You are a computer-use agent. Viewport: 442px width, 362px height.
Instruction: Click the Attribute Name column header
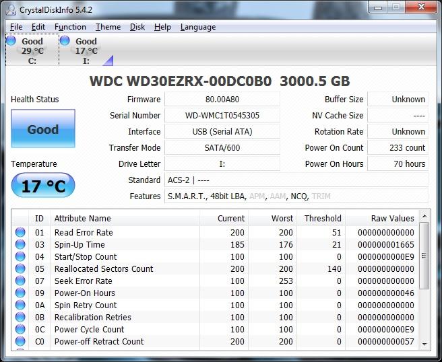point(125,219)
